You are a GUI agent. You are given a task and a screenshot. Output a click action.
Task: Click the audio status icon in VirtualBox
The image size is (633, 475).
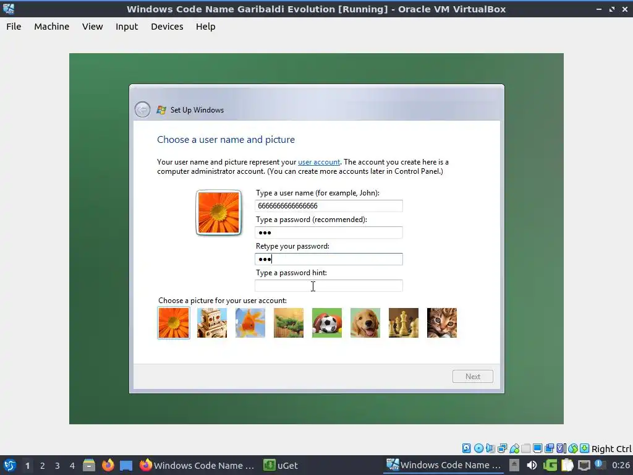490,448
